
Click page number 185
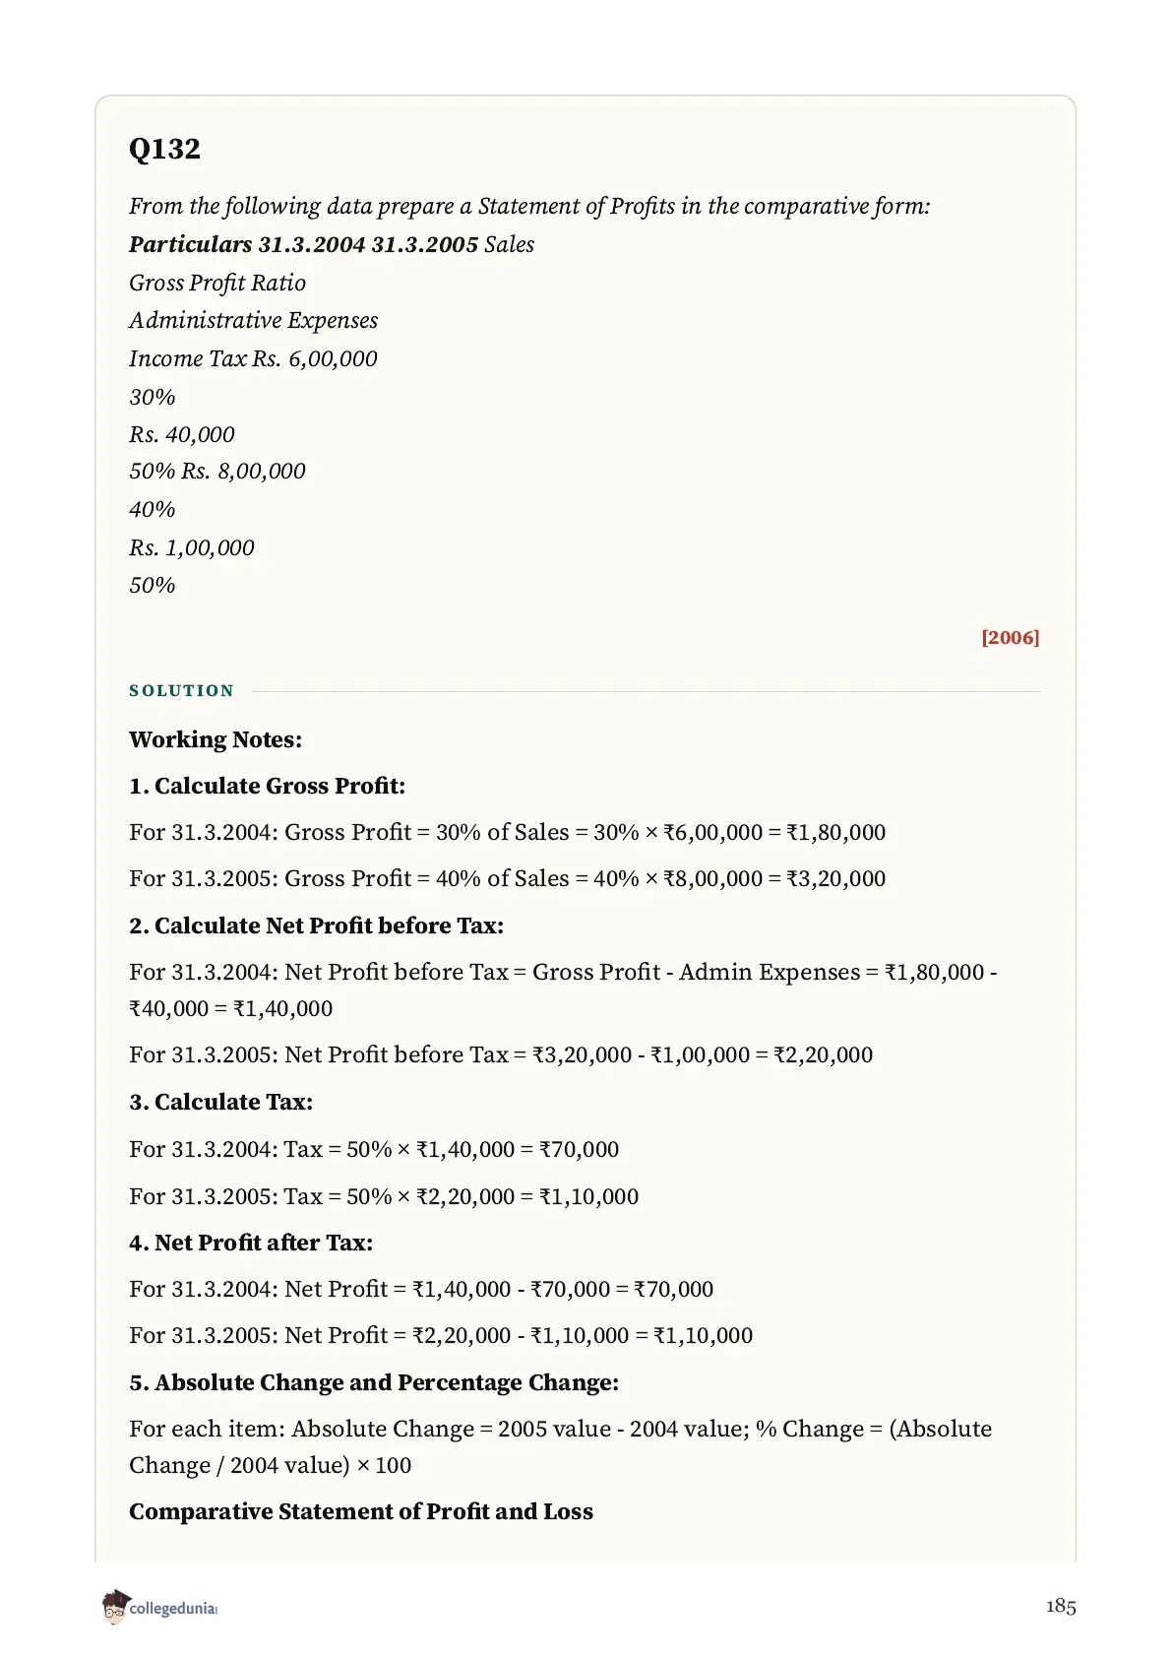(1061, 1607)
